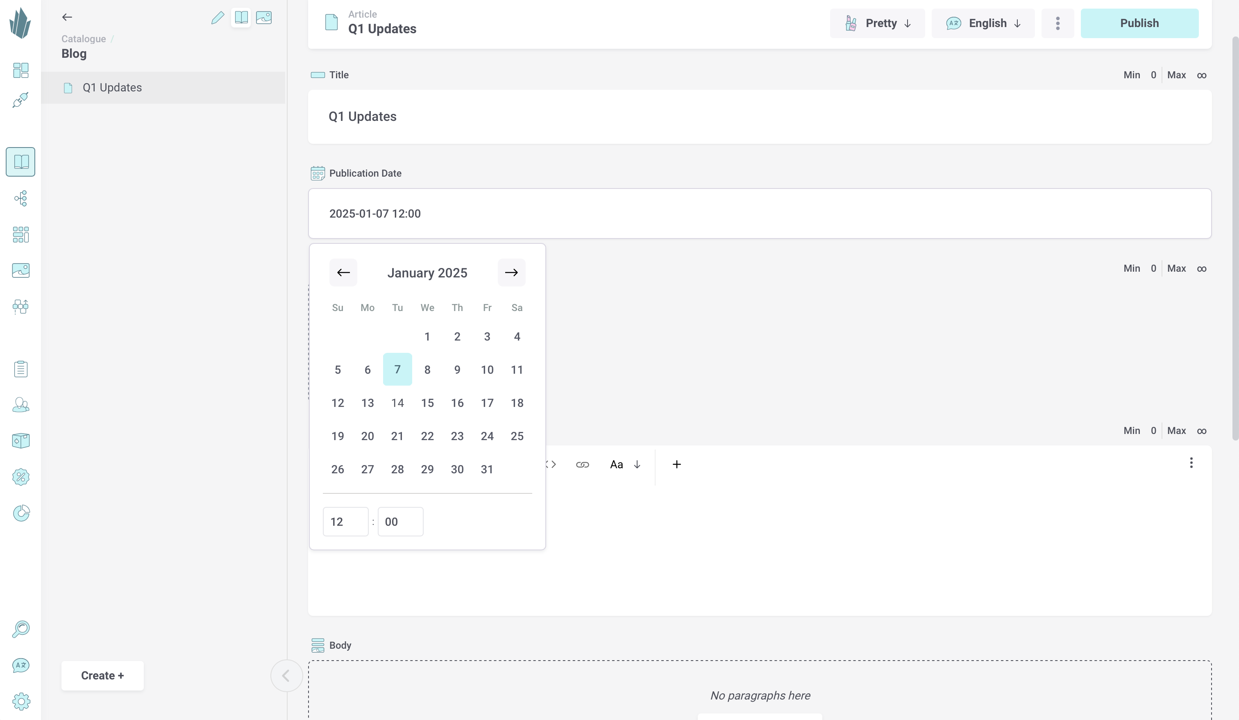
Task: Open the dashboard icon in sidebar
Action: click(20, 70)
